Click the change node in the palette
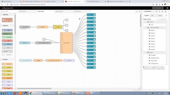This screenshot has height=95, width=170. (7, 71)
